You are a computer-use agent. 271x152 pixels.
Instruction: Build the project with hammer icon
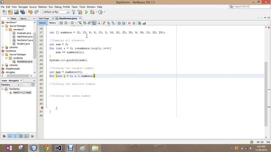[x=74, y=12]
